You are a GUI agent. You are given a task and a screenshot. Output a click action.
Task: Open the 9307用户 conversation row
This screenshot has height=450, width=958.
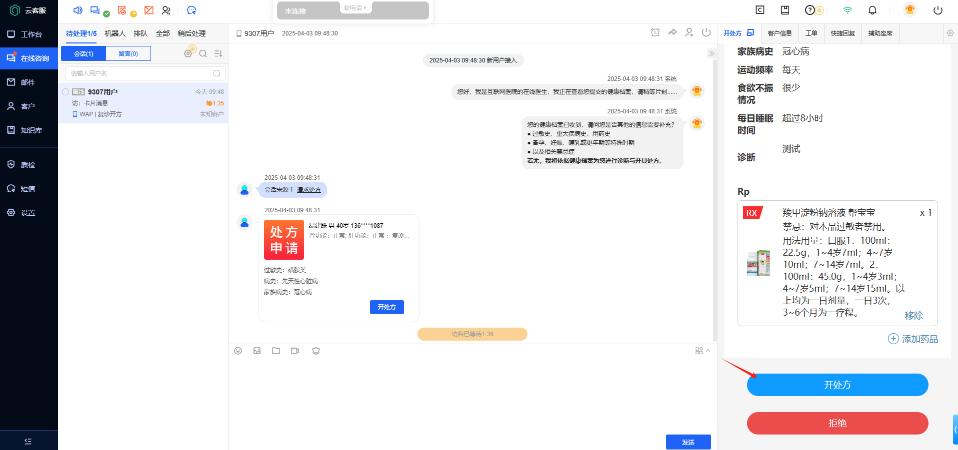(x=143, y=103)
